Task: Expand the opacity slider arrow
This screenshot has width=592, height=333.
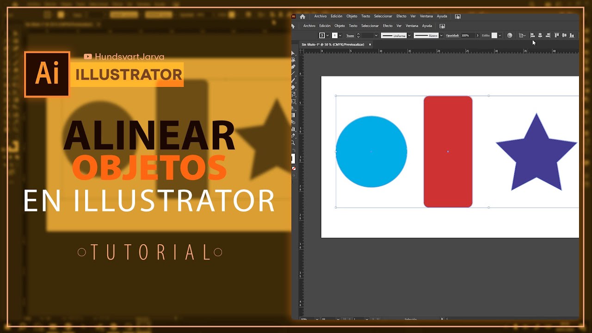Action: click(x=477, y=35)
